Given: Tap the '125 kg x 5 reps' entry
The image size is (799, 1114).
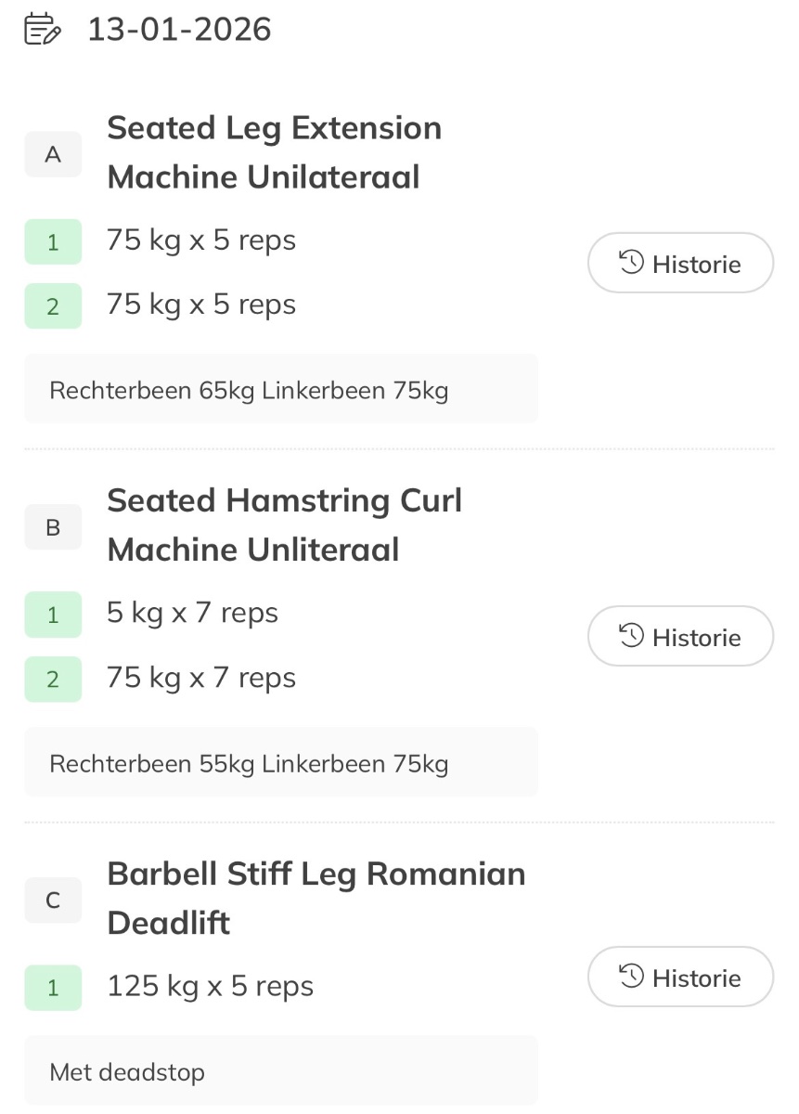Looking at the screenshot, I should point(210,986).
